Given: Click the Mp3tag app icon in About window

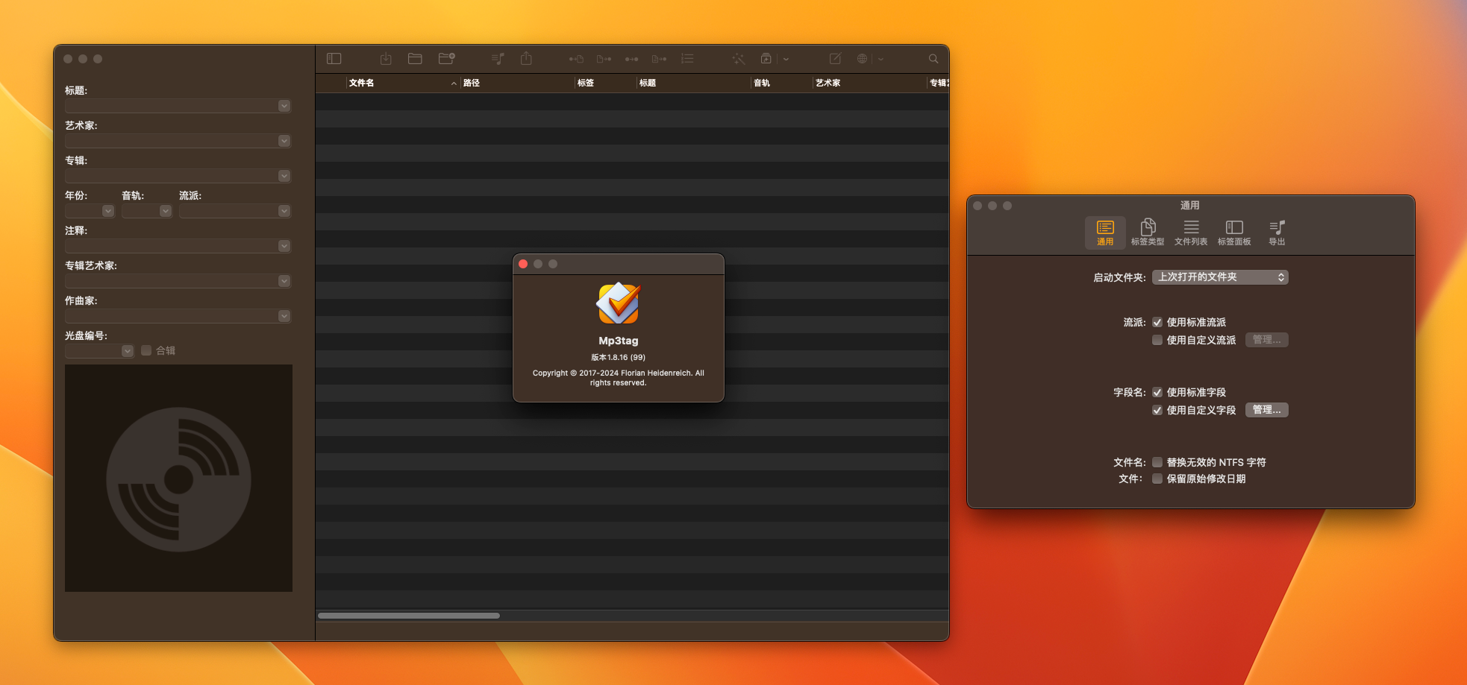Looking at the screenshot, I should click(619, 304).
